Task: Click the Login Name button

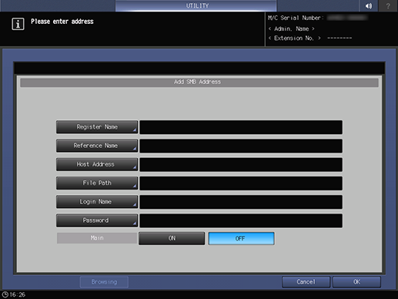Action: pos(97,202)
